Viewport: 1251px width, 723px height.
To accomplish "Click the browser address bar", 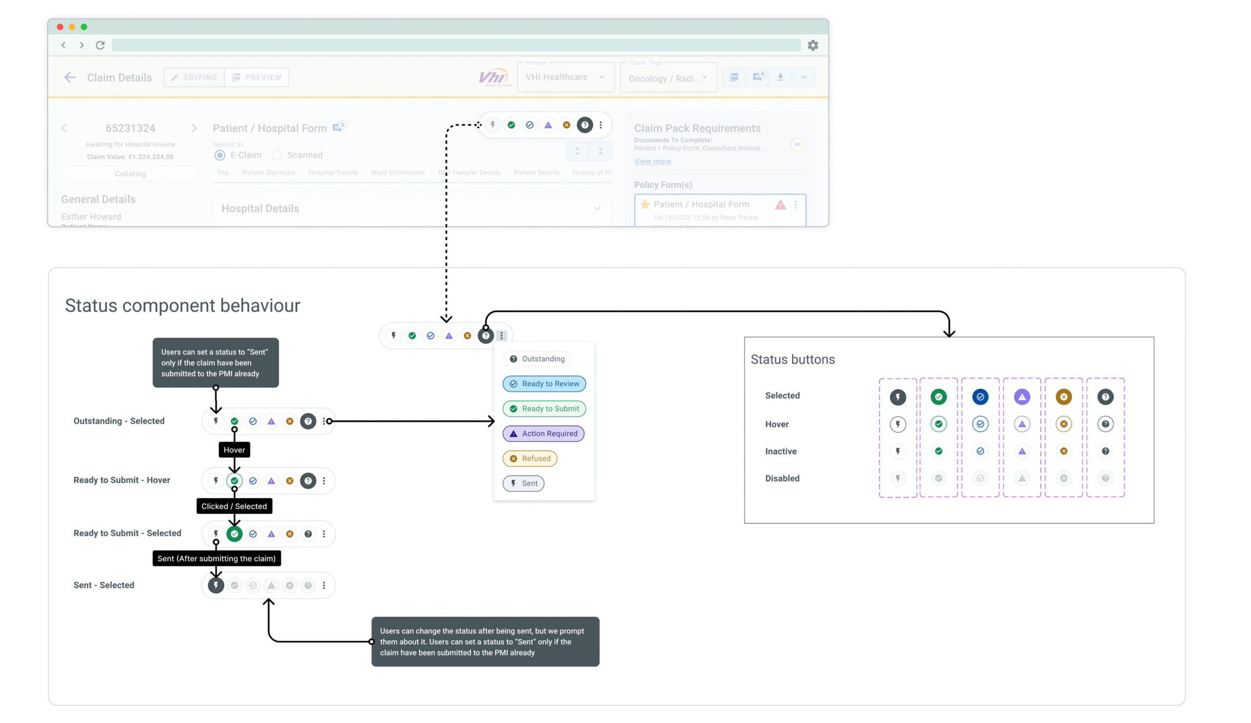I will coord(456,45).
